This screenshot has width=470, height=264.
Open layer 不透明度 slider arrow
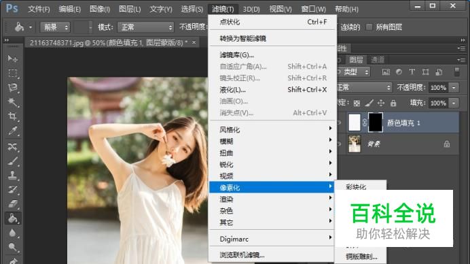pyautogui.click(x=454, y=88)
